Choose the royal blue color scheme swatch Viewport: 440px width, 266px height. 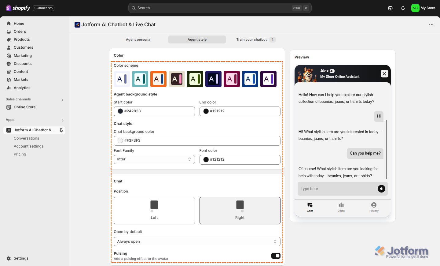pyautogui.click(x=250, y=79)
